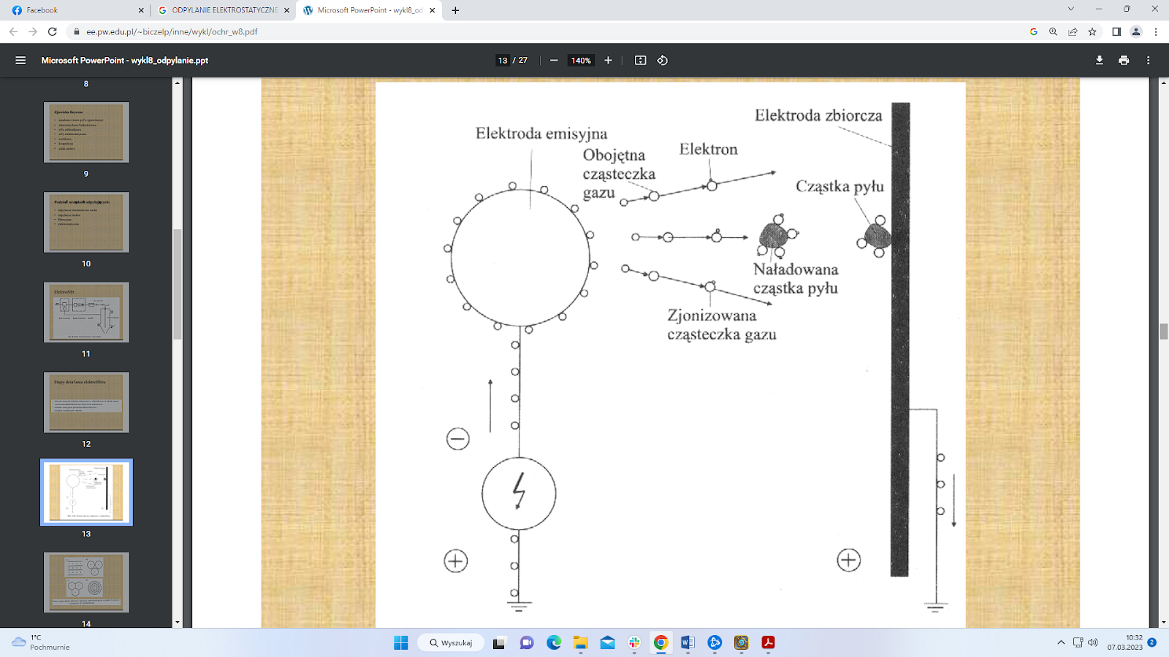The image size is (1169, 657).
Task: Open PDF viewer more options menu
Action: (1147, 61)
